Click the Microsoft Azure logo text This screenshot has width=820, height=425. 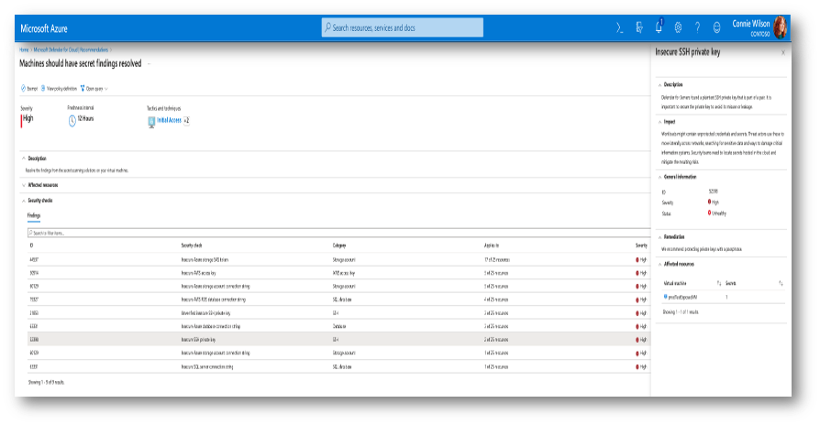44,28
